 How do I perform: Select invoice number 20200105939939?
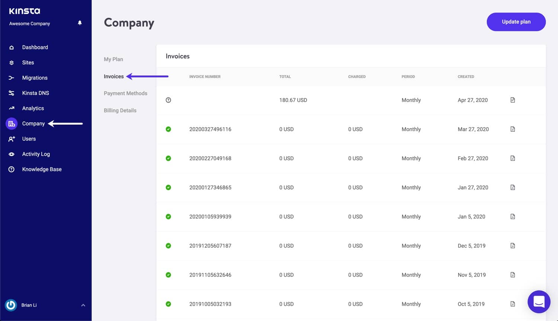pyautogui.click(x=210, y=216)
